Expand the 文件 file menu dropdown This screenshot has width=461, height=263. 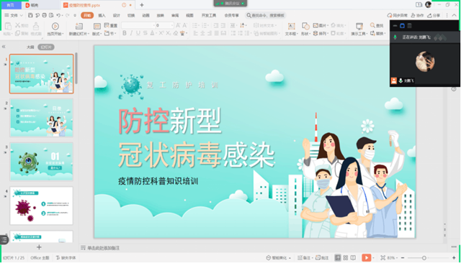coord(14,15)
